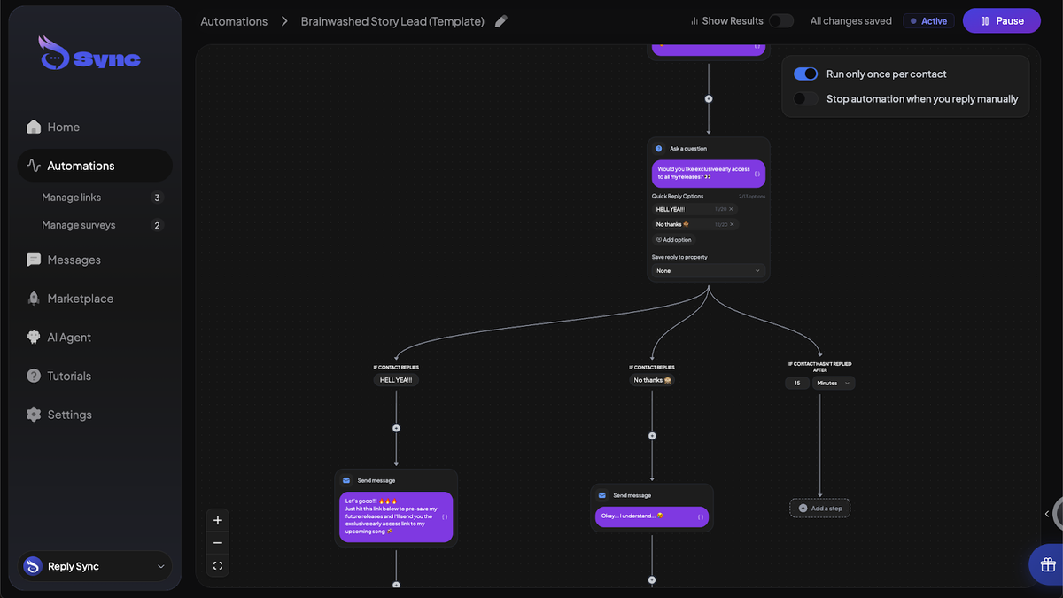Delete the No thanks quick reply option
Screen dimensions: 1063x598
point(731,225)
